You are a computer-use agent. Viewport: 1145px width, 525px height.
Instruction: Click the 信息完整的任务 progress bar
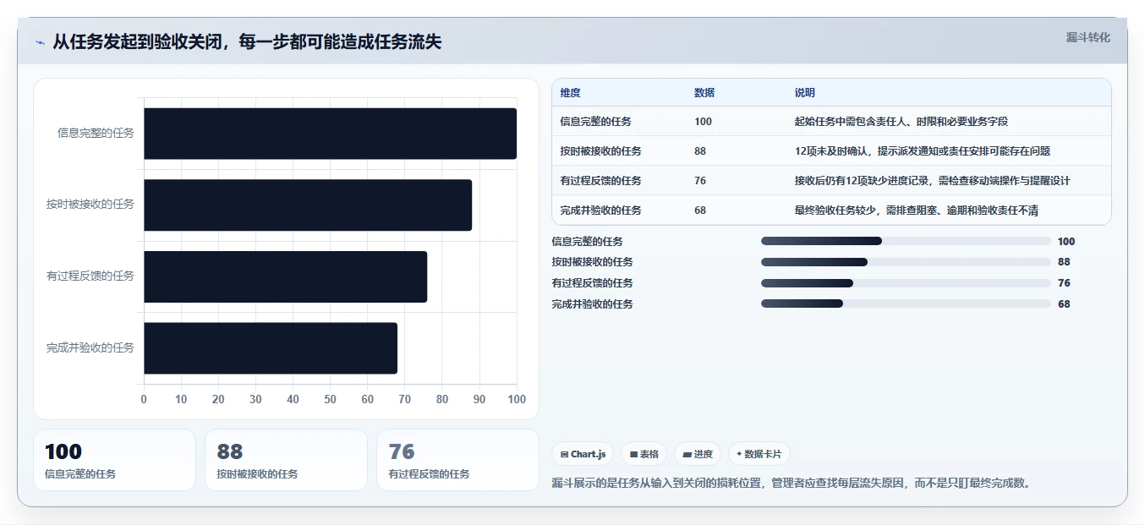906,241
